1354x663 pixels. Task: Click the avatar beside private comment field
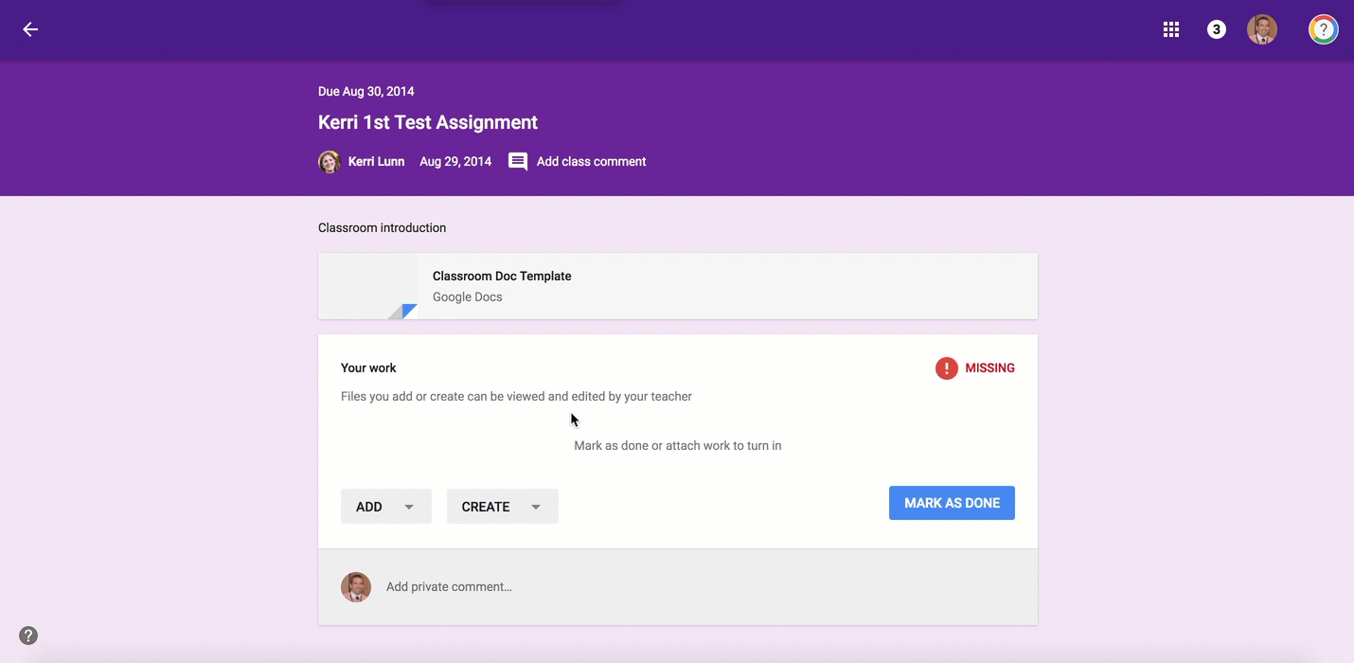pos(356,587)
